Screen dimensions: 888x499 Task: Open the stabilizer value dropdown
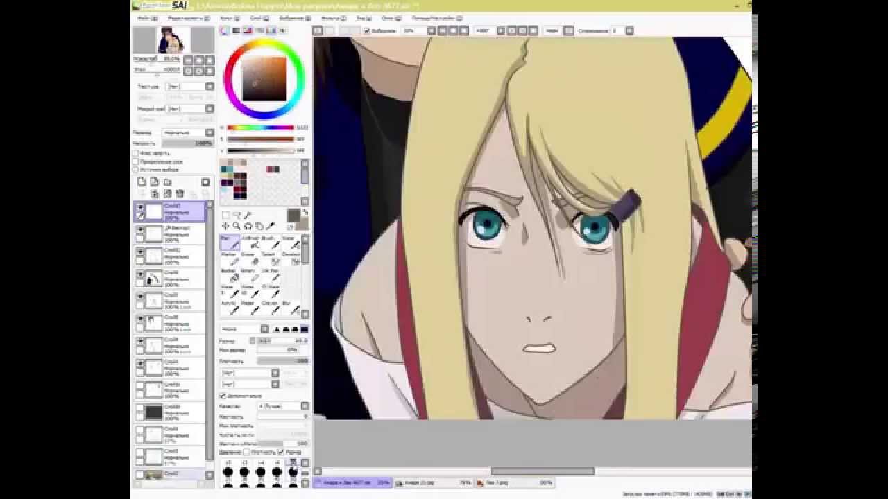[629, 31]
